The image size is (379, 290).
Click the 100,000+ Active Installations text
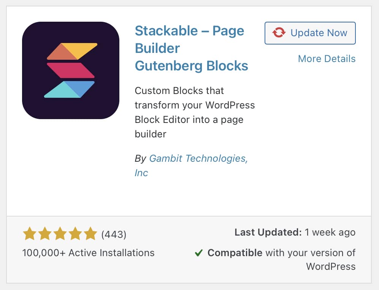[88, 253]
